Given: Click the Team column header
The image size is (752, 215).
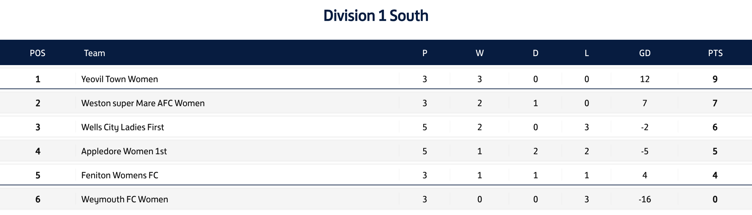Looking at the screenshot, I should click(94, 53).
